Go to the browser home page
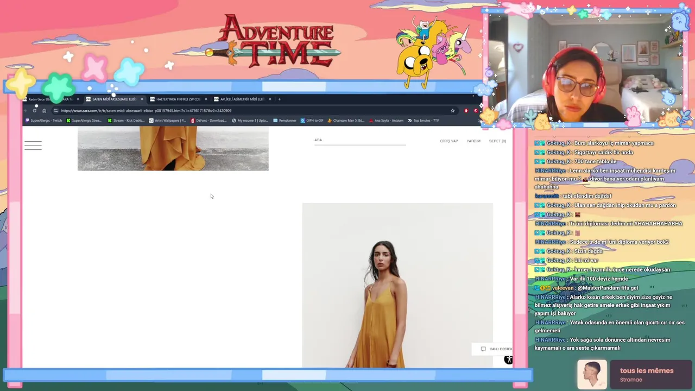Image resolution: width=695 pixels, height=391 pixels. 45,111
